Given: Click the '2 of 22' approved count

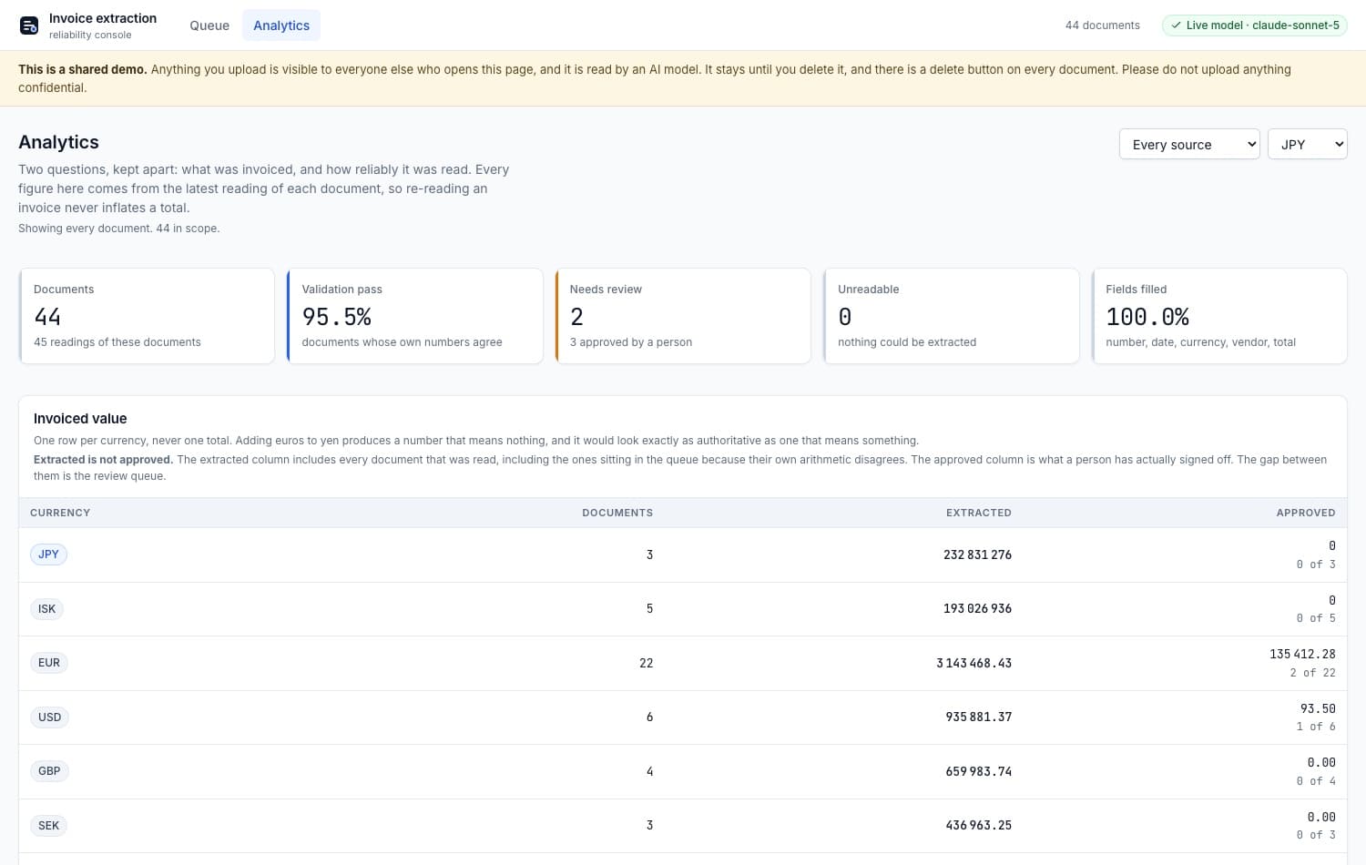Looking at the screenshot, I should [1312, 673].
